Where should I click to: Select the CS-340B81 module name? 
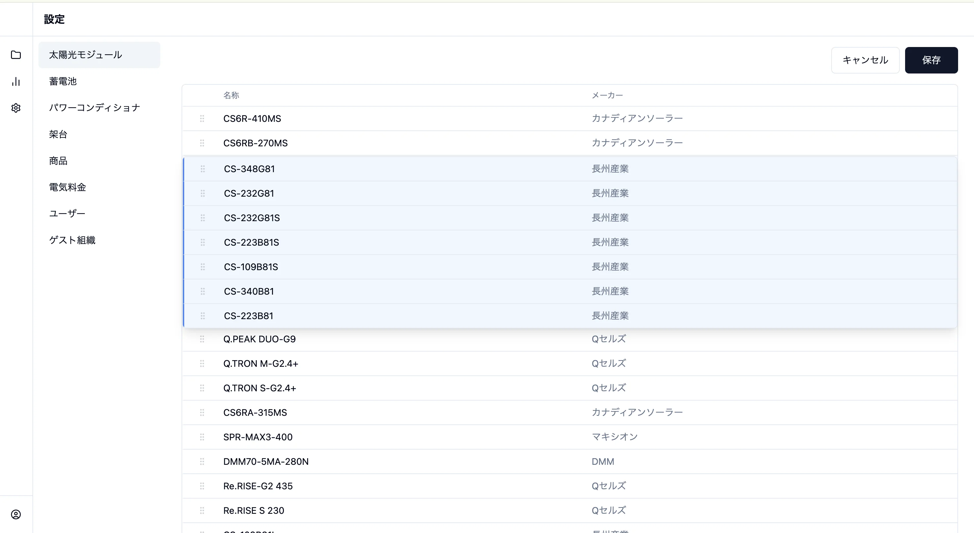[x=249, y=291]
